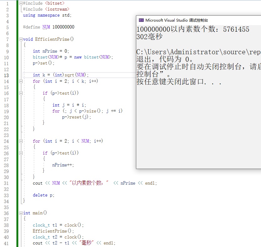
Task: Click the <bitset> include header
Action: coord(55,3)
